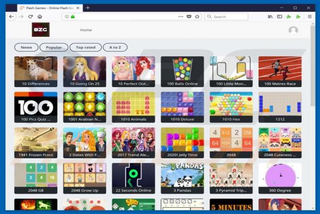
Task: Filter games by Popular
Action: pos(54,47)
